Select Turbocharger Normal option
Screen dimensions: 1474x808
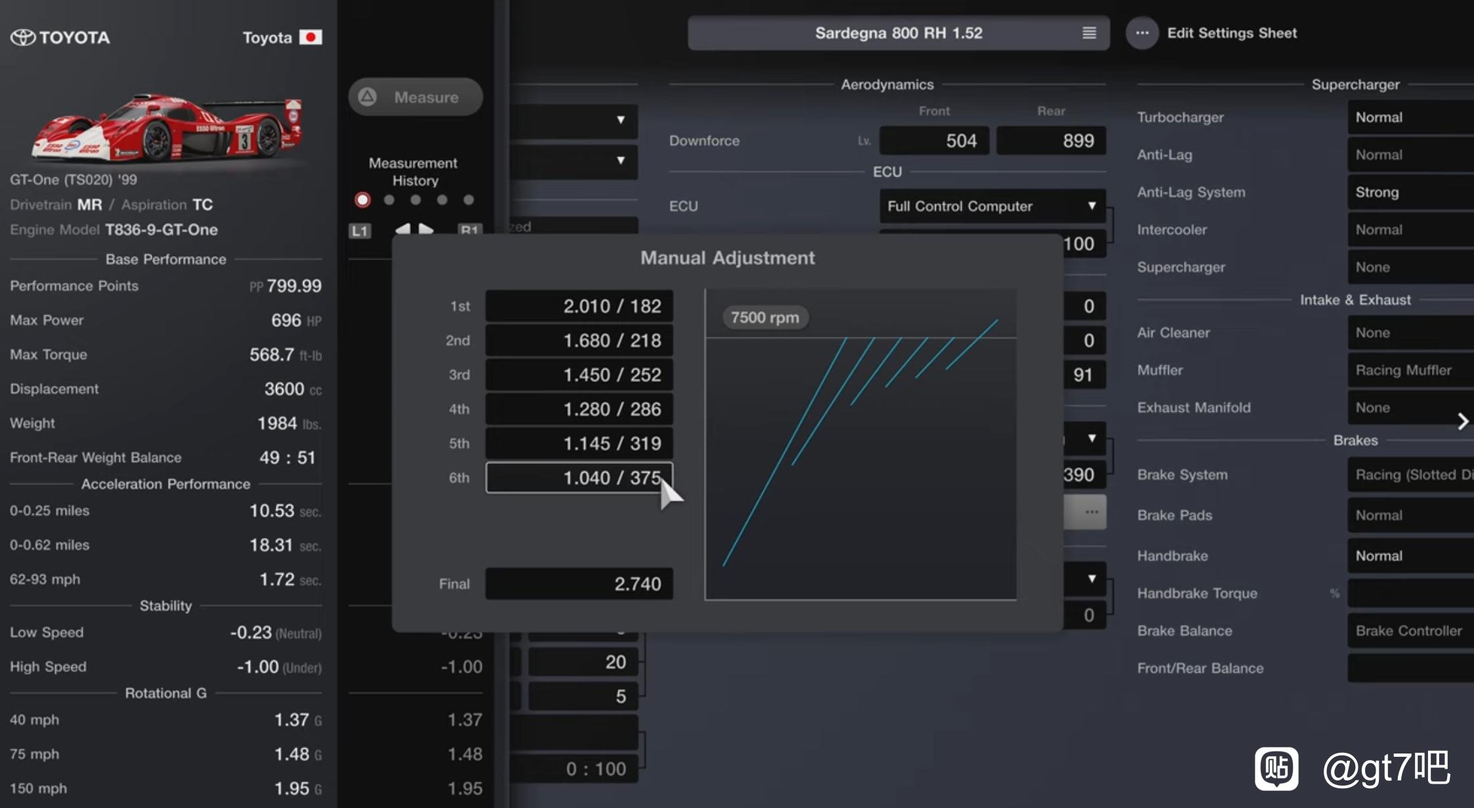1410,117
